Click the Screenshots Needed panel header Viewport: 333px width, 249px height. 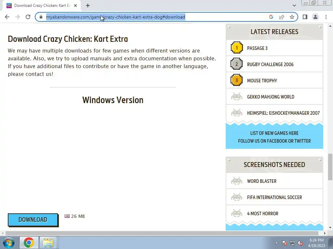point(274,164)
